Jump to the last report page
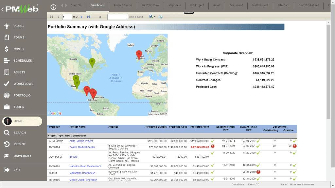 coord(88,17)
